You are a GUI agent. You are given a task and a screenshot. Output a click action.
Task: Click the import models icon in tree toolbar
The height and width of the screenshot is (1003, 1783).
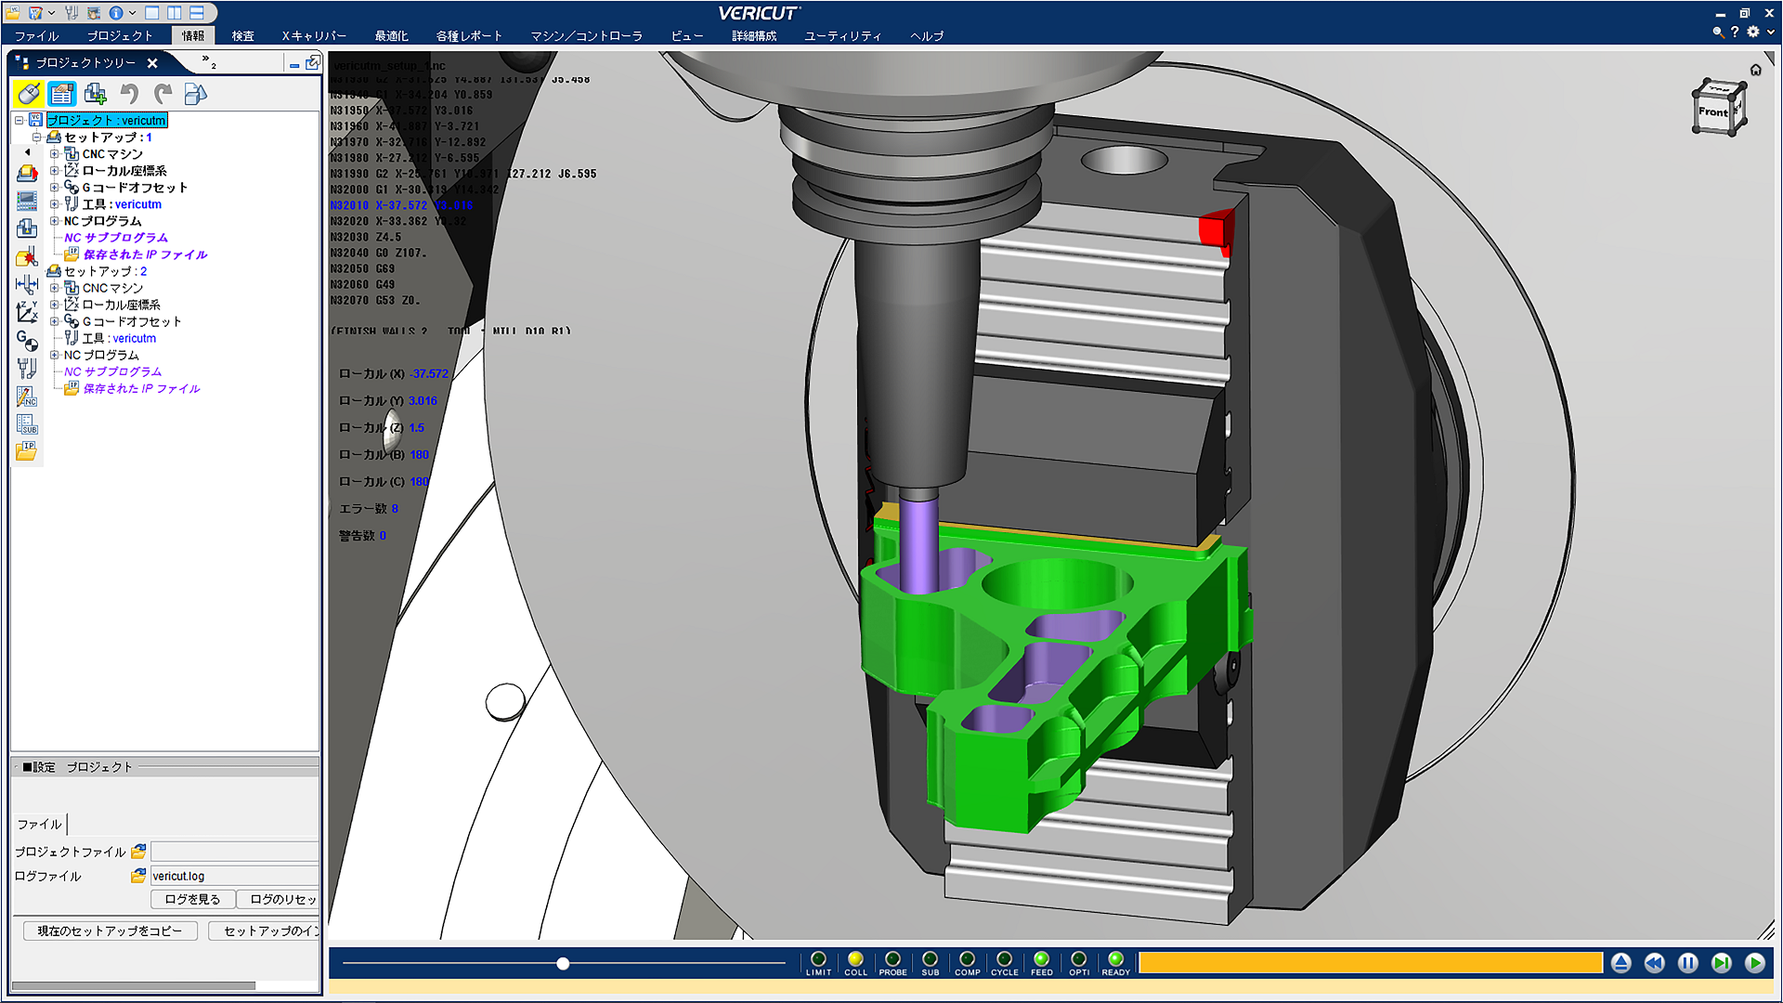195,94
